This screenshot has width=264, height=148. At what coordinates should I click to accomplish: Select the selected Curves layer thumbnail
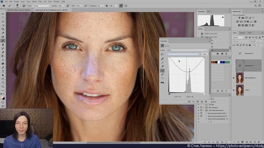240,65
